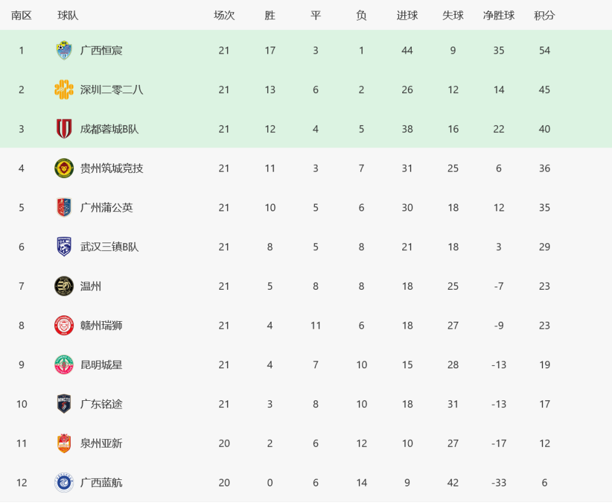Image resolution: width=612 pixels, height=503 pixels.
Task: Select the 净胜球 column header
Action: click(x=499, y=15)
